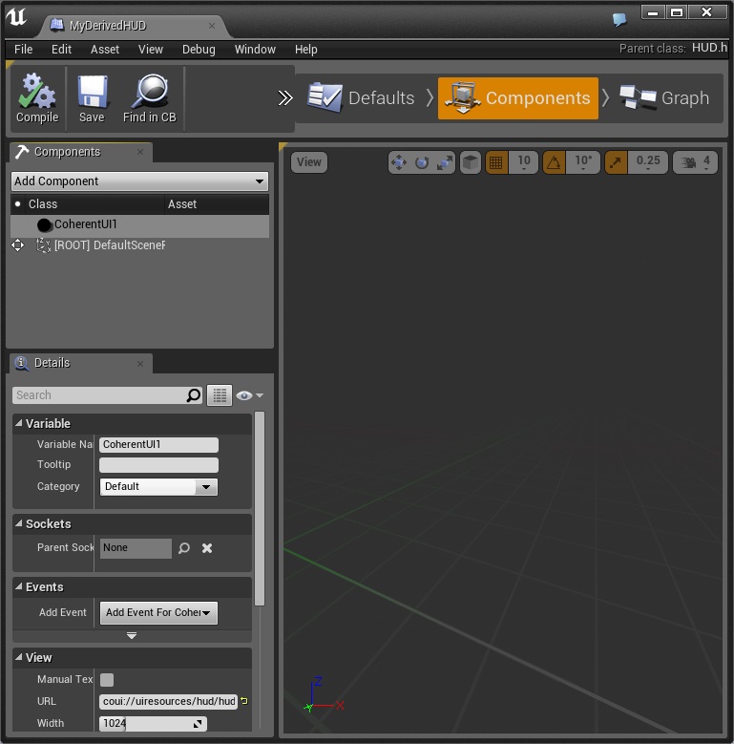Open the HUD.h parent class link
The image size is (734, 744).
(x=709, y=48)
